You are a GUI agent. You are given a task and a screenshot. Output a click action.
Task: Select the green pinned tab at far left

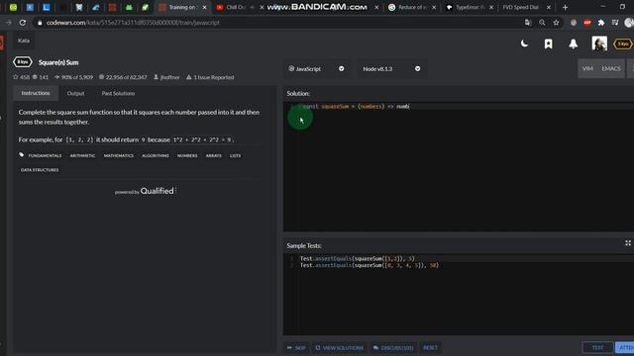click(13, 7)
